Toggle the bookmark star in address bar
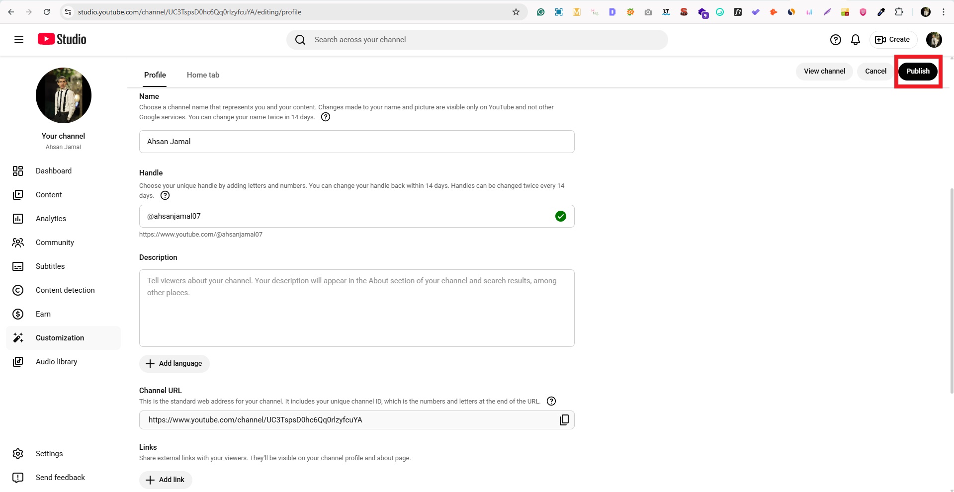 (516, 12)
